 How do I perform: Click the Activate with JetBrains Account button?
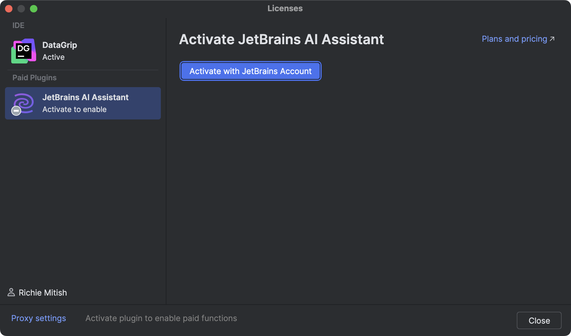coord(250,71)
